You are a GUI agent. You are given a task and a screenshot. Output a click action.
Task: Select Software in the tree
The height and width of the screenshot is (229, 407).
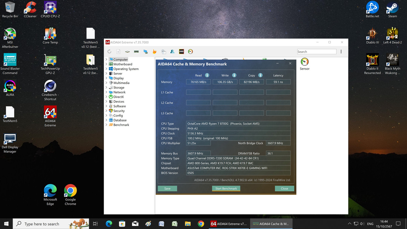click(120, 106)
